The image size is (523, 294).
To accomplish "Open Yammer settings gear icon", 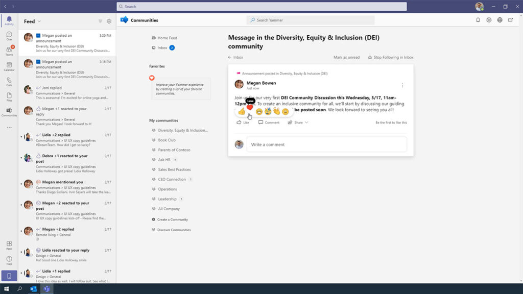I will pyautogui.click(x=489, y=20).
